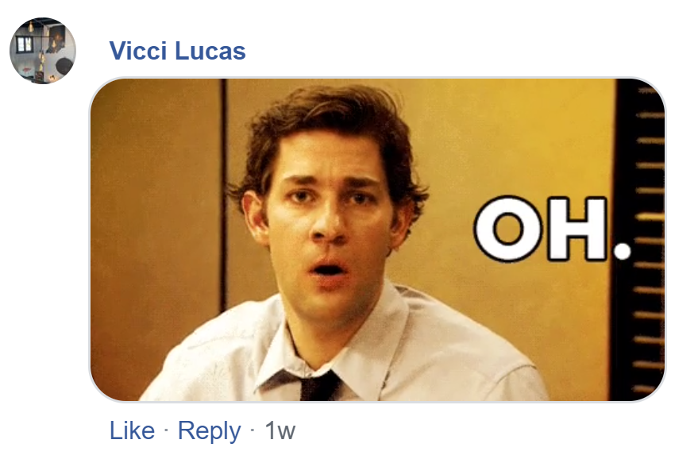Click the letter H of the OH caption
Screen dimensions: 698x459
(577, 229)
